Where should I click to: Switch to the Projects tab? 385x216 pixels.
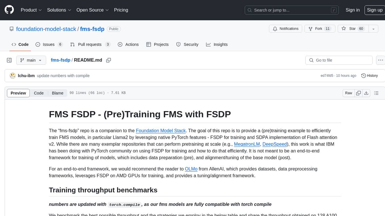(157, 44)
